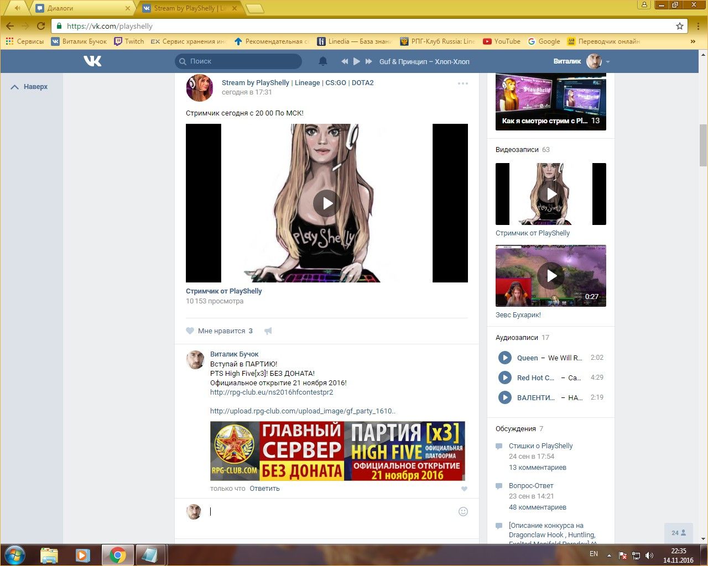The height and width of the screenshot is (566, 708).
Task: Switch to Stream by PlayShelly browser tab
Action: tap(190, 8)
